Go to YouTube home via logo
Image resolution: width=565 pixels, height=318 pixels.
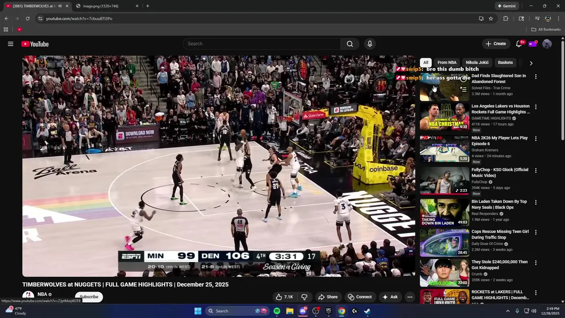(35, 44)
